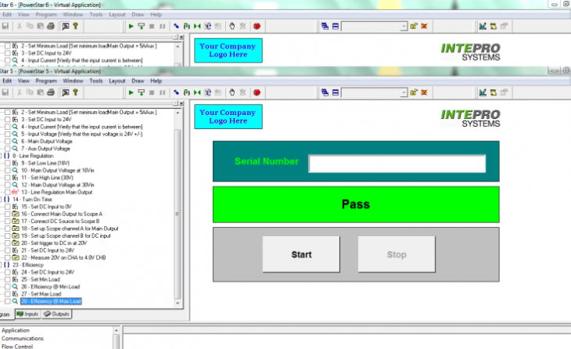This screenshot has height=349, width=571.
Task: Select the hand tool in PowerStar 5 toolbar
Action: pyautogui.click(x=232, y=92)
